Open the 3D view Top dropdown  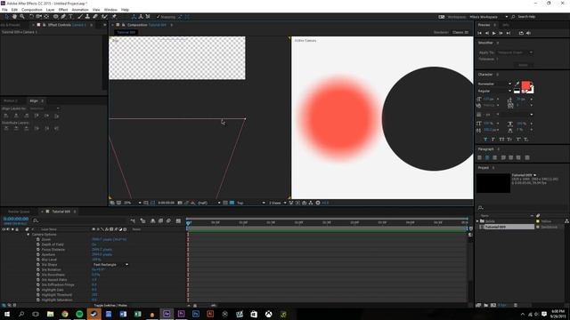click(x=251, y=203)
